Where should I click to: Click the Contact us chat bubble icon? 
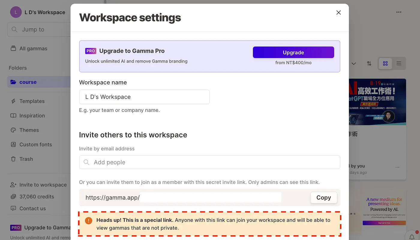click(x=13, y=208)
